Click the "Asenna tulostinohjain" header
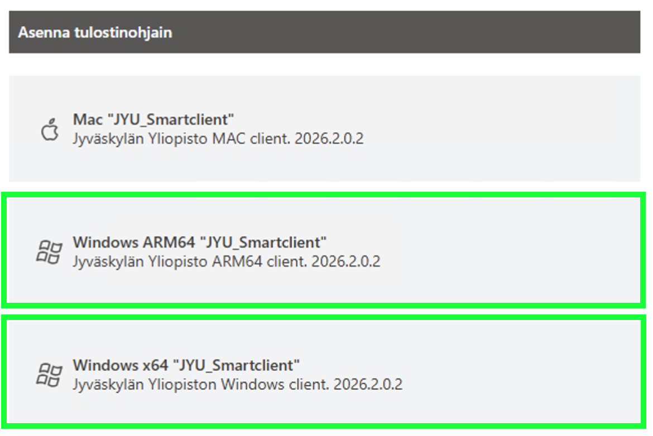The width and height of the screenshot is (653, 436). [x=324, y=32]
